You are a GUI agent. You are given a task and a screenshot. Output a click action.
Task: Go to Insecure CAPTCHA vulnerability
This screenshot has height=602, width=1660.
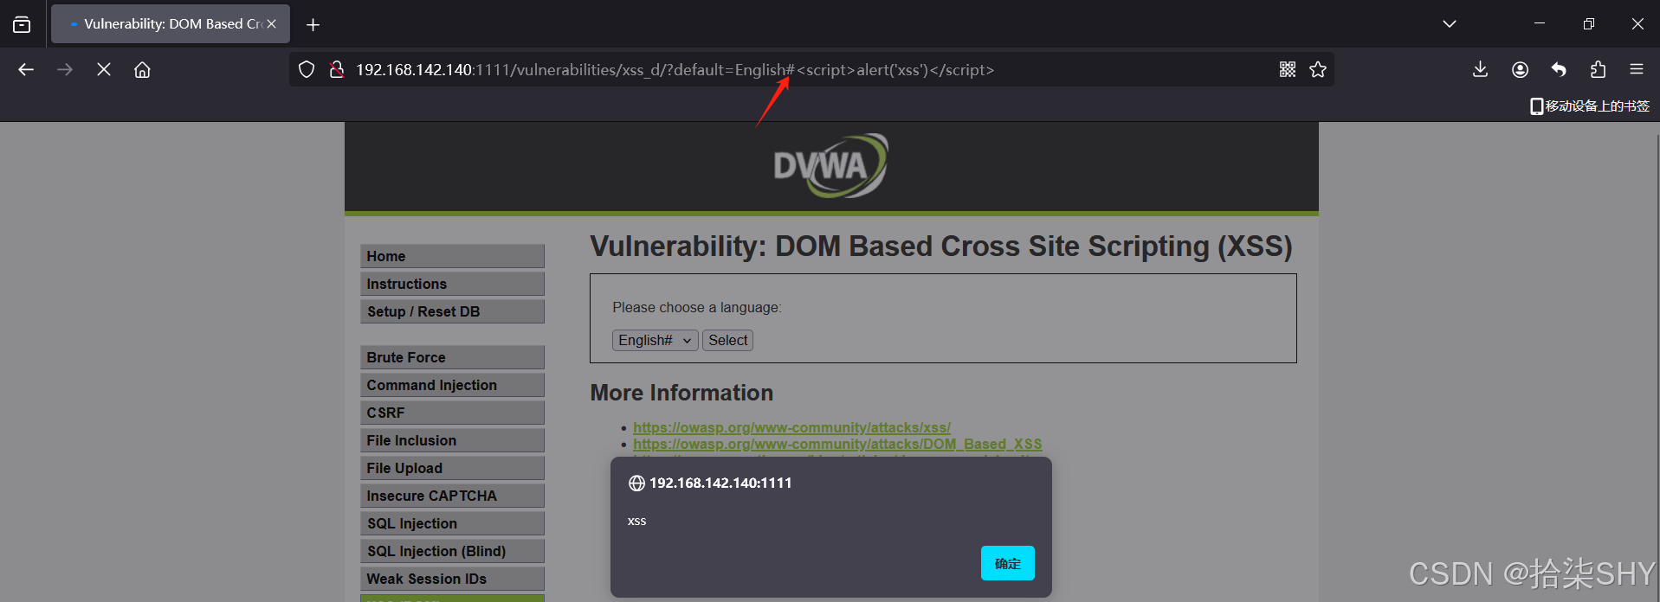tap(452, 496)
